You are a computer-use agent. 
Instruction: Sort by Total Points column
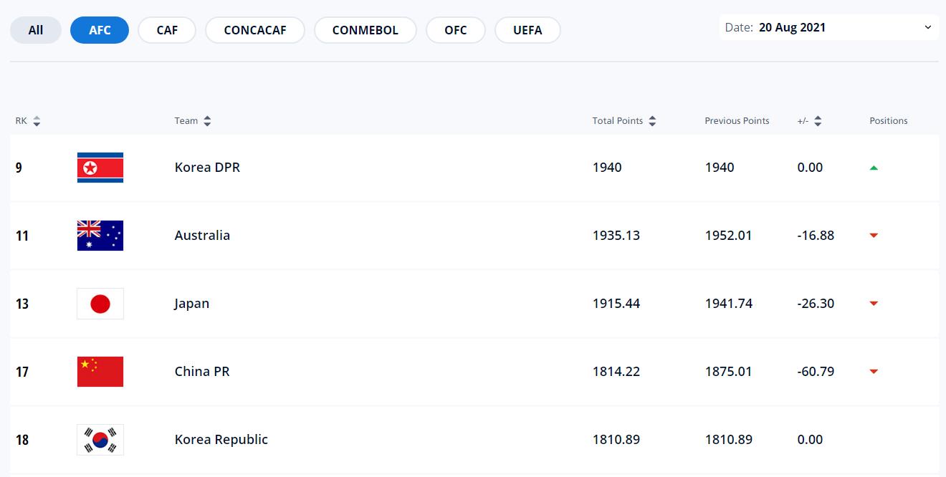[624, 121]
